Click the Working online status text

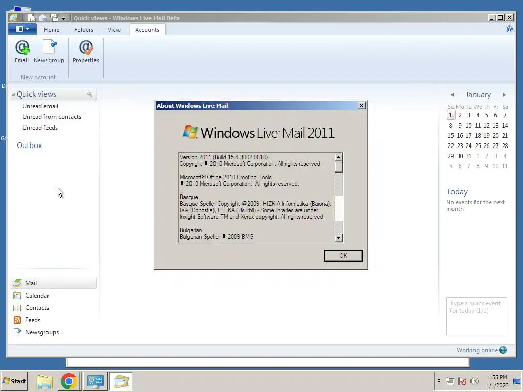[477, 350]
